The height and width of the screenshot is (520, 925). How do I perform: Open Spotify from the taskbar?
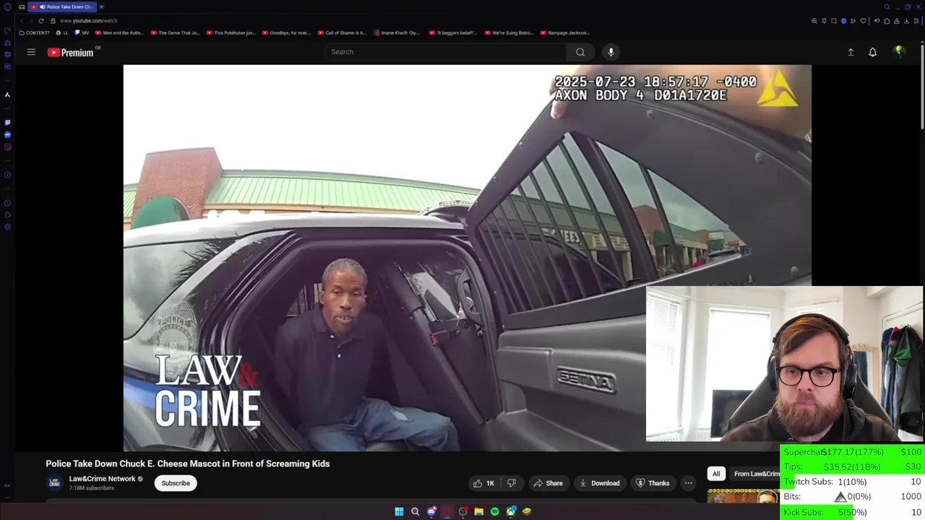pyautogui.click(x=494, y=511)
